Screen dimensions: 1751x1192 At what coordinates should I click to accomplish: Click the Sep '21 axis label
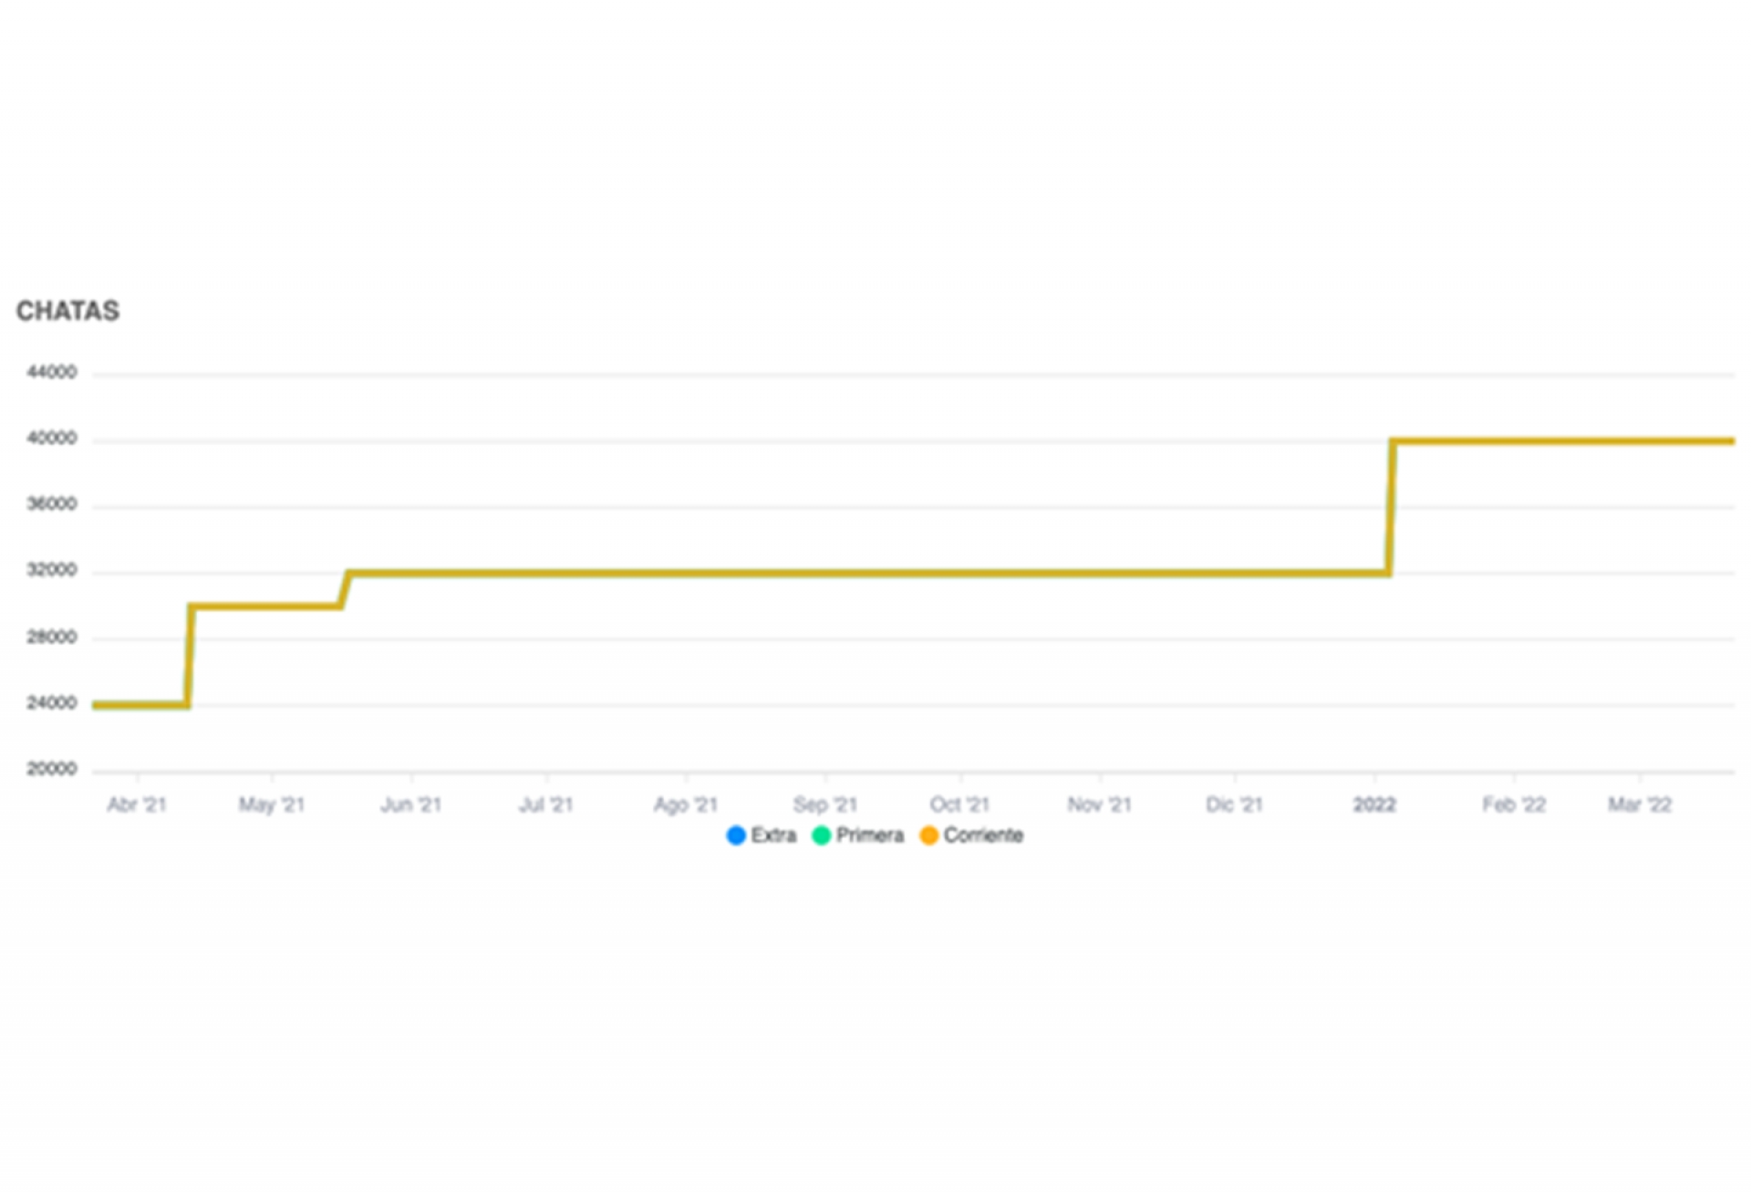pos(824,804)
